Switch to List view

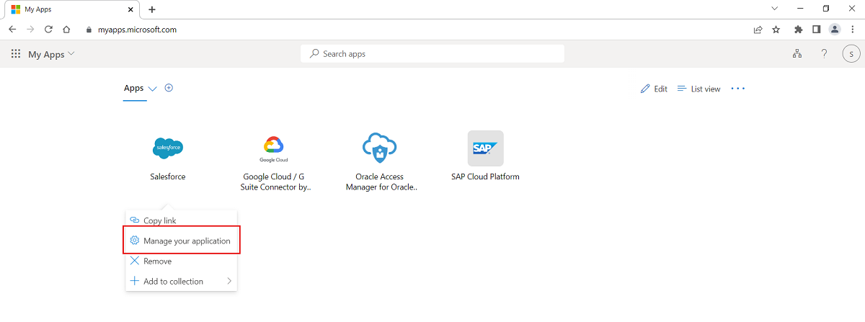(698, 89)
